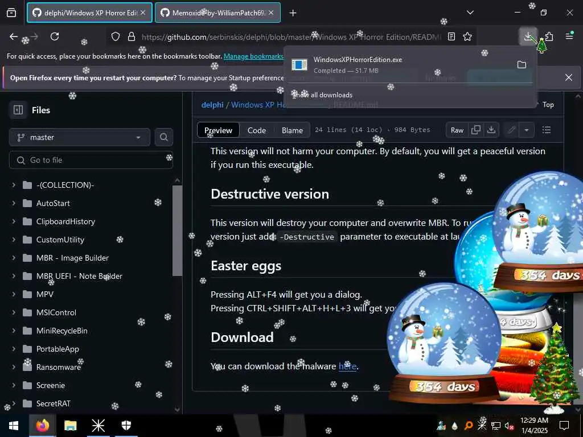Open File Explorer from the taskbar
The image size is (583, 437).
pyautogui.click(x=70, y=426)
